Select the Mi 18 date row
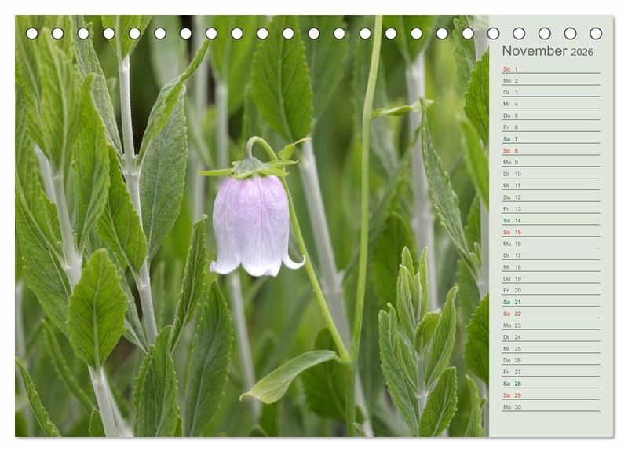 point(551,266)
